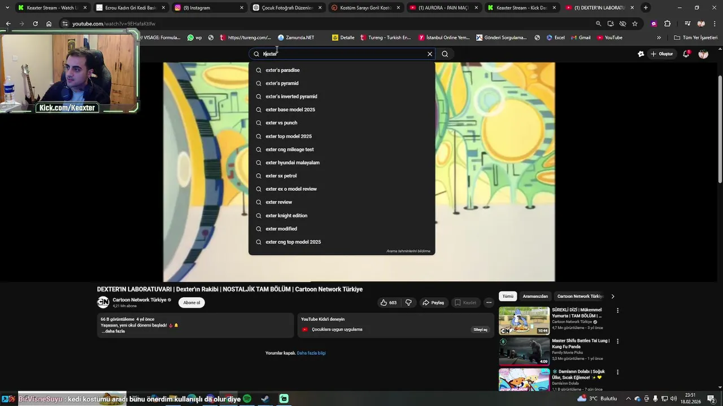Image resolution: width=723 pixels, height=406 pixels.
Task: Open more actions menu beside Kaydet
Action: click(x=489, y=303)
